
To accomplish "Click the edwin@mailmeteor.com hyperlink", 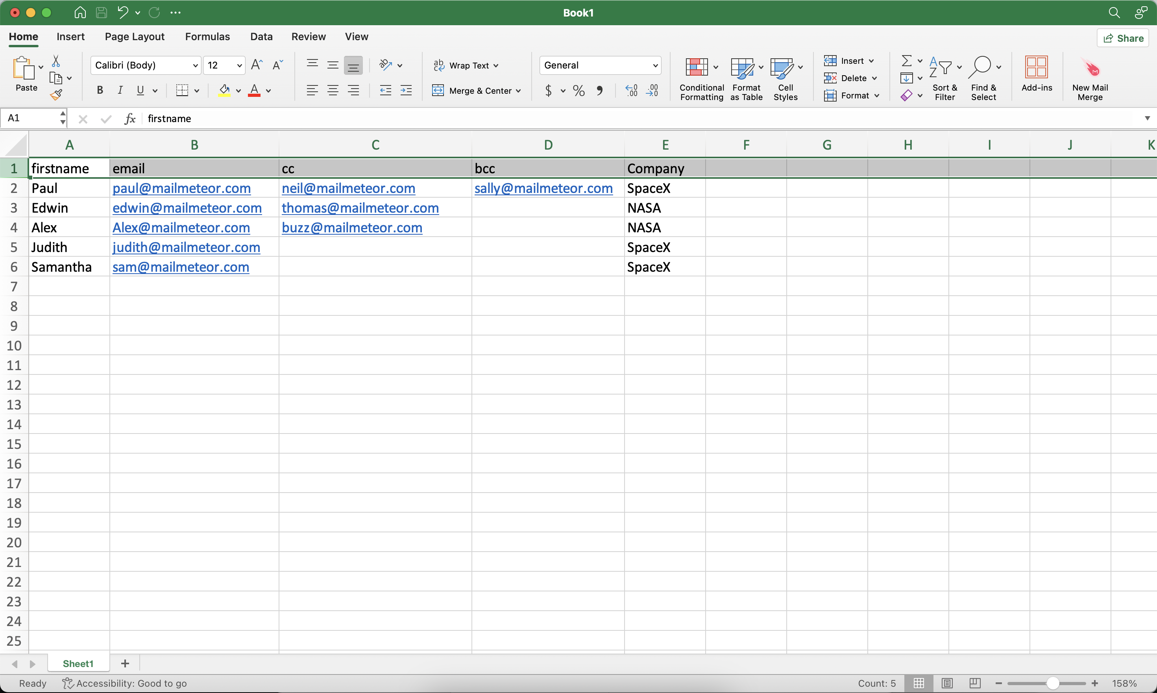I will [x=187, y=208].
